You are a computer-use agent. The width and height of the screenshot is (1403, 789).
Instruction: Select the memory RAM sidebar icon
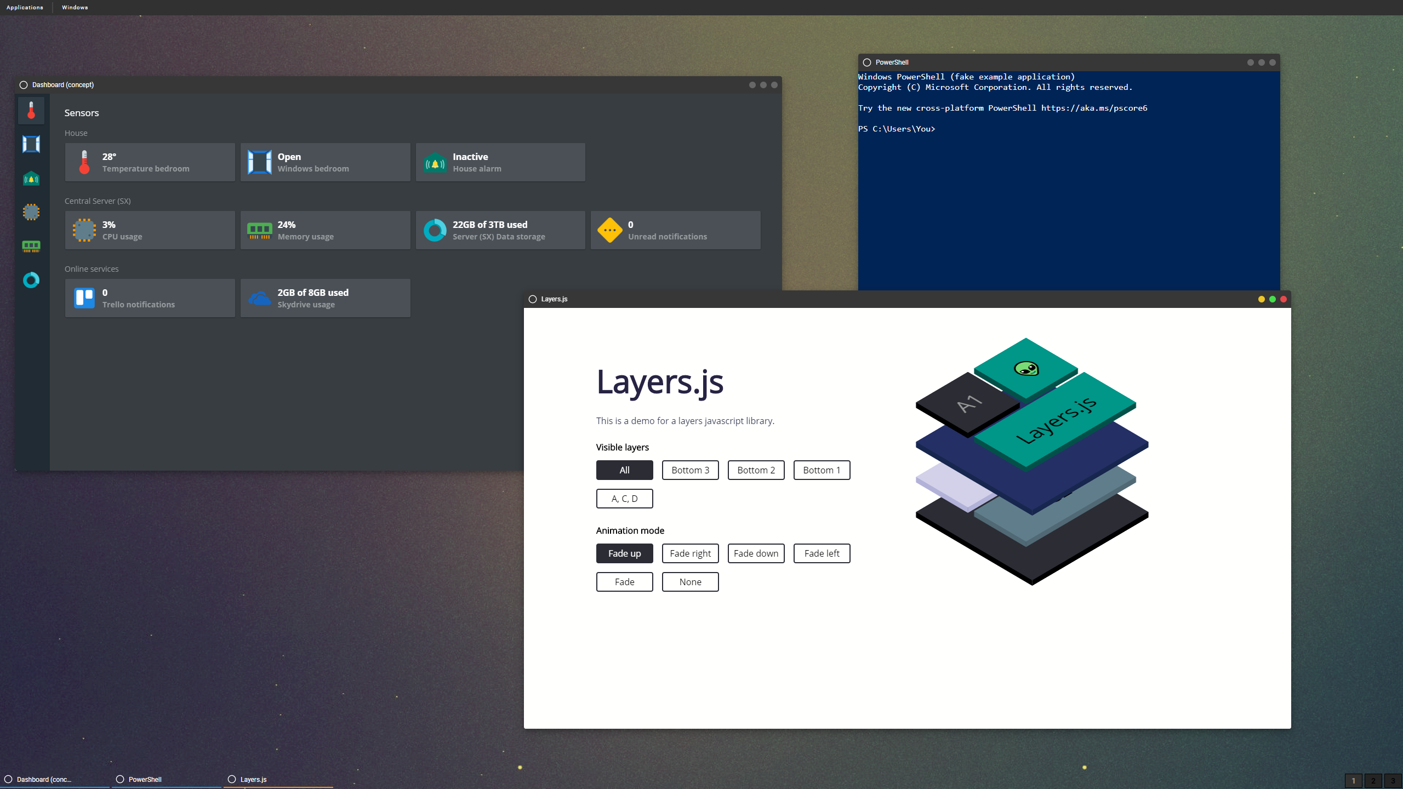click(x=31, y=246)
